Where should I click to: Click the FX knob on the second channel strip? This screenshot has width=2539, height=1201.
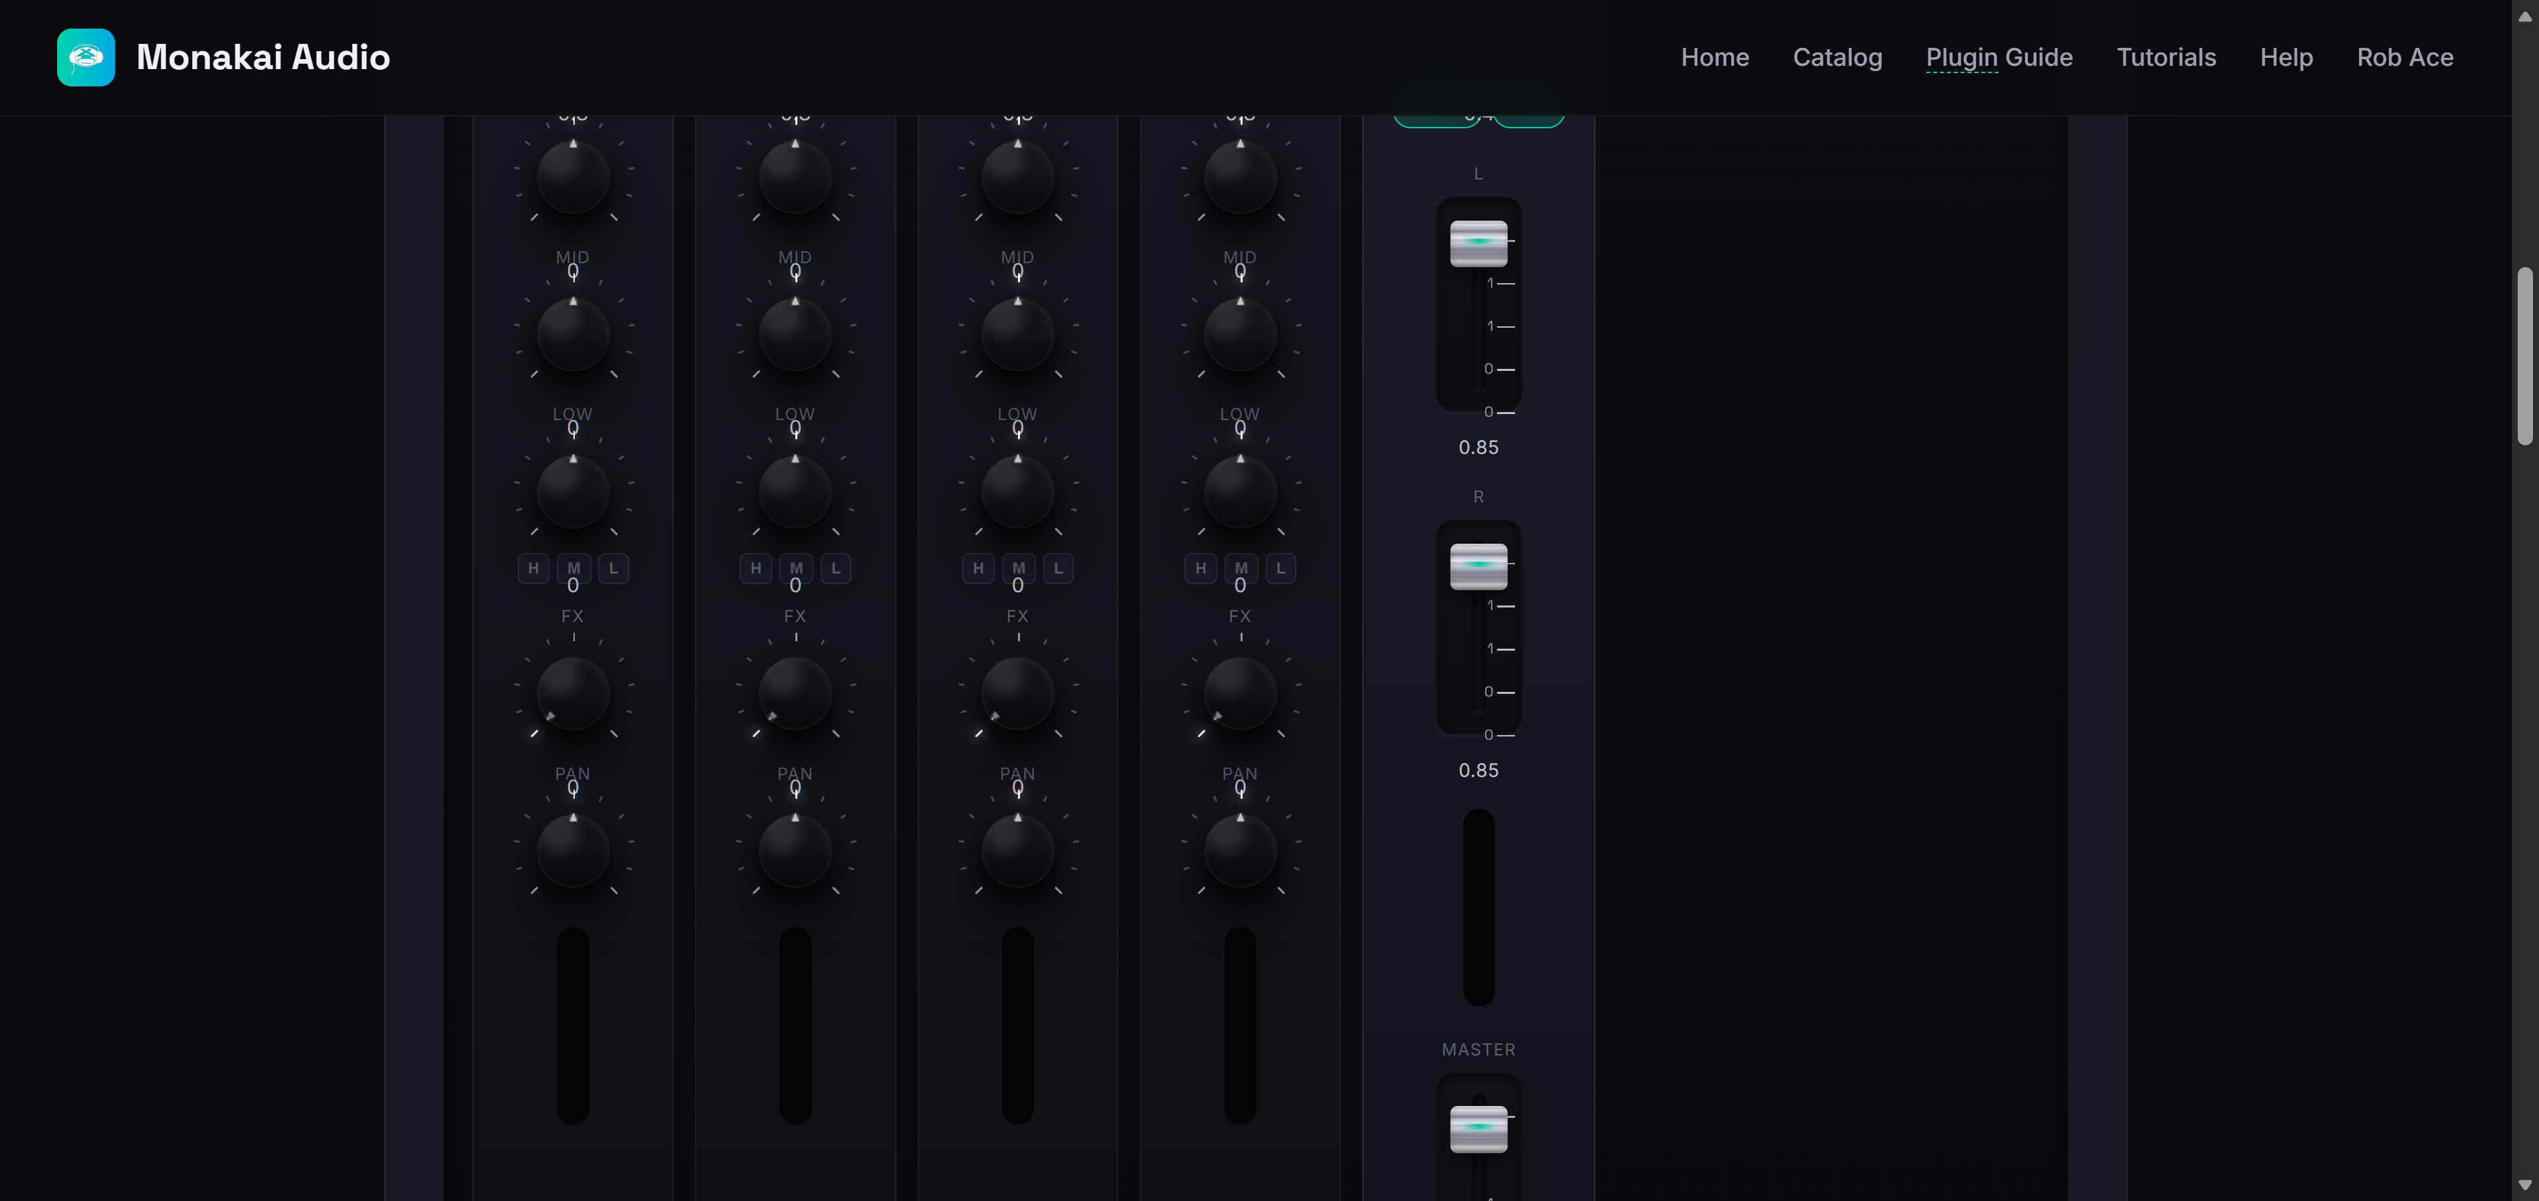coord(795,694)
